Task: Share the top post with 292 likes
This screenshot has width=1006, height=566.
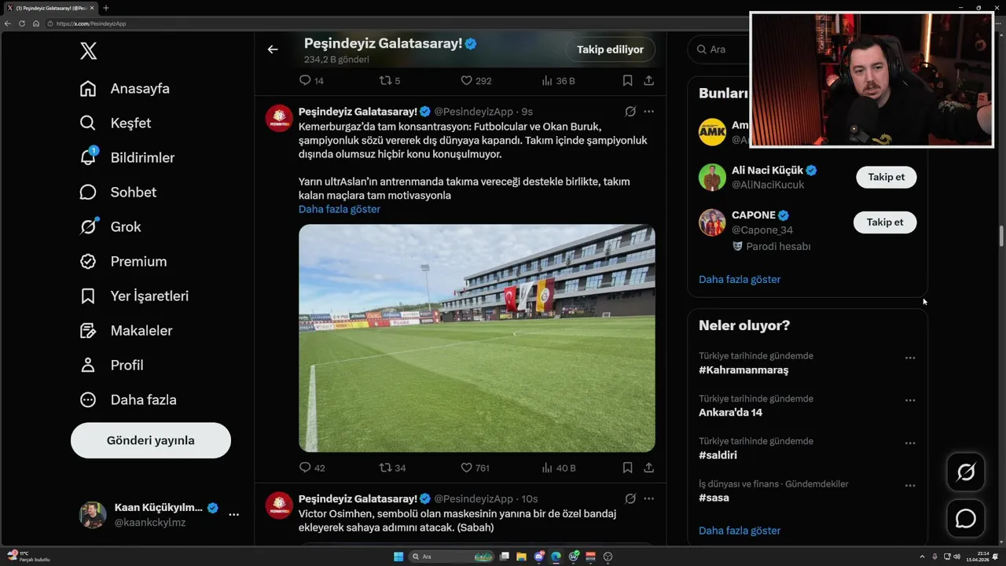Action: (x=648, y=81)
